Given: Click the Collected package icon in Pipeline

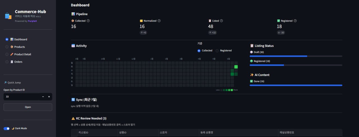Looking at the screenshot, I should 73,21.
